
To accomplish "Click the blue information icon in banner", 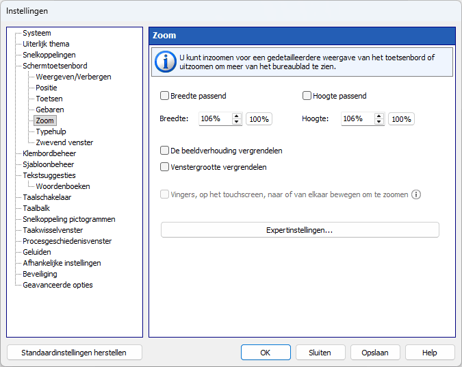I will pyautogui.click(x=166, y=62).
